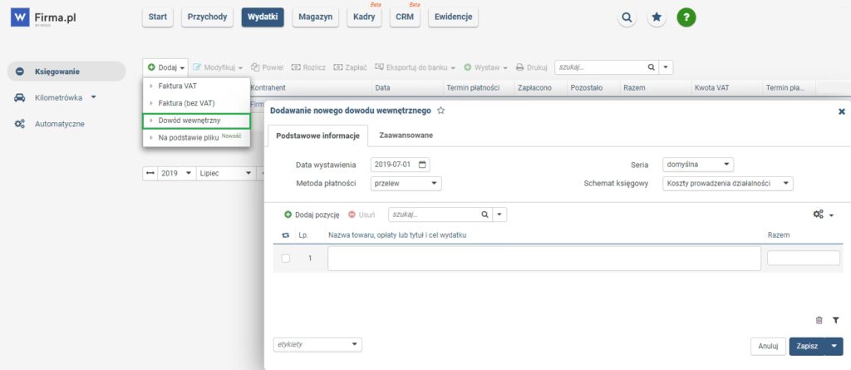The image size is (851, 370).
Task: Open favorites with the star icon
Action: click(x=657, y=17)
